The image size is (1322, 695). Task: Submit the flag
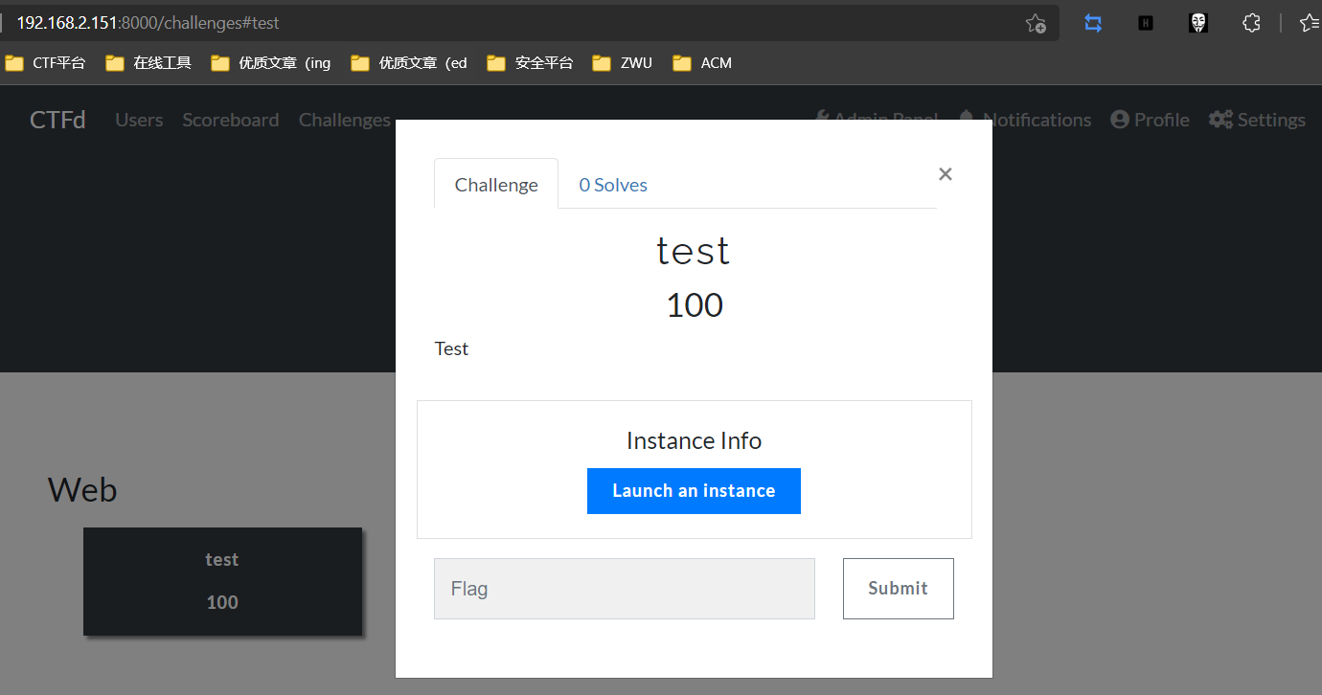pyautogui.click(x=898, y=589)
